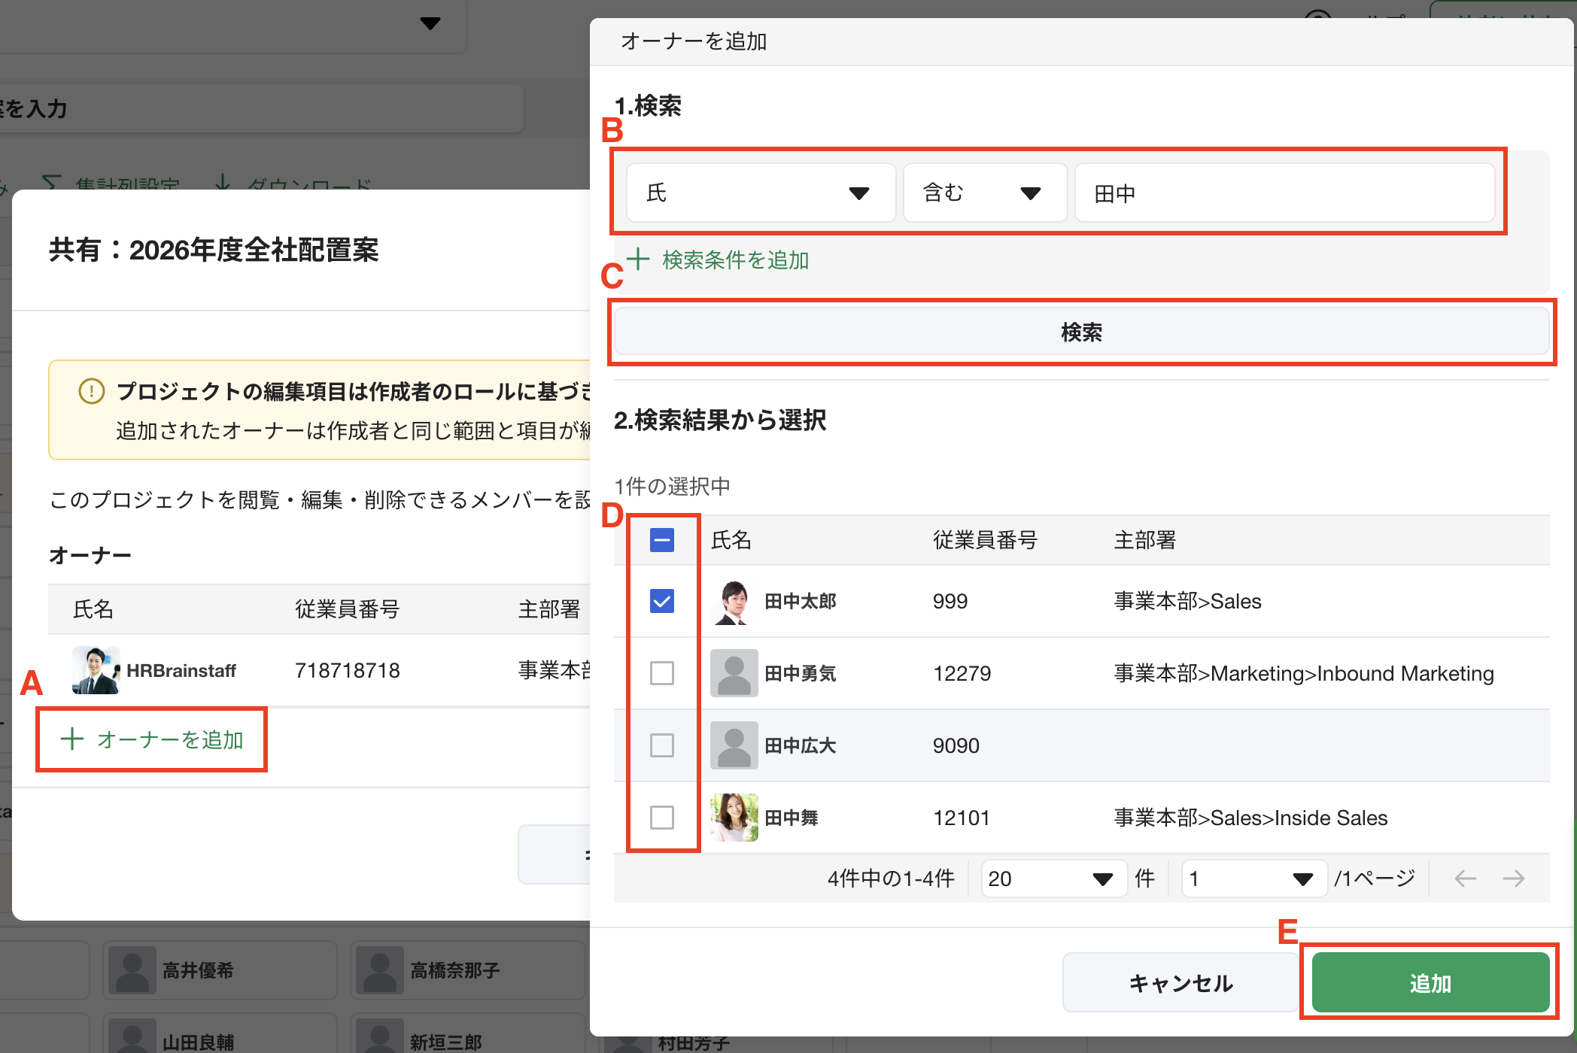Image resolution: width=1577 pixels, height=1053 pixels.
Task: Go to previous page arrow
Action: (1465, 879)
